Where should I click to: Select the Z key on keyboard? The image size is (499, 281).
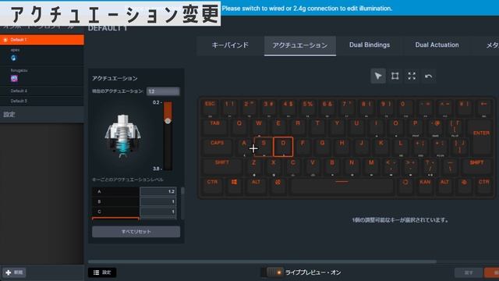click(253, 166)
